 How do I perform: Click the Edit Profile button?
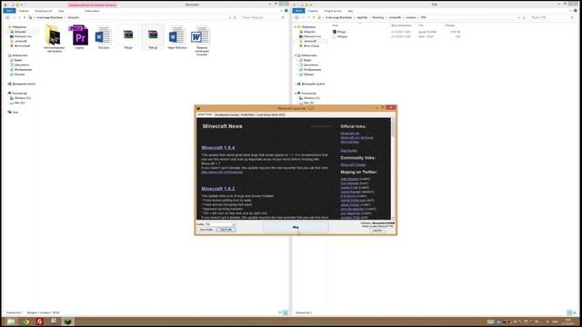click(x=226, y=230)
